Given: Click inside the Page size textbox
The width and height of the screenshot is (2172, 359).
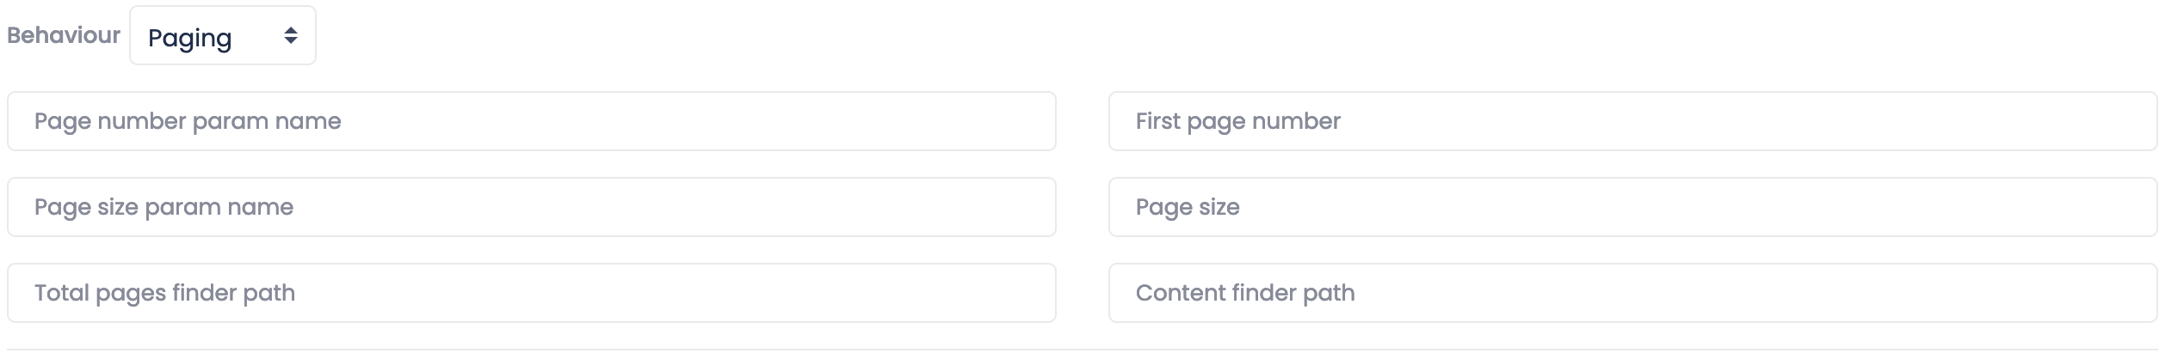Looking at the screenshot, I should 1632,207.
